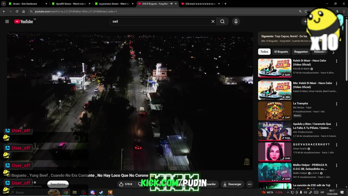
Task: Open options menu for Malko Helper - PERRAZA
Action: [x=337, y=165]
